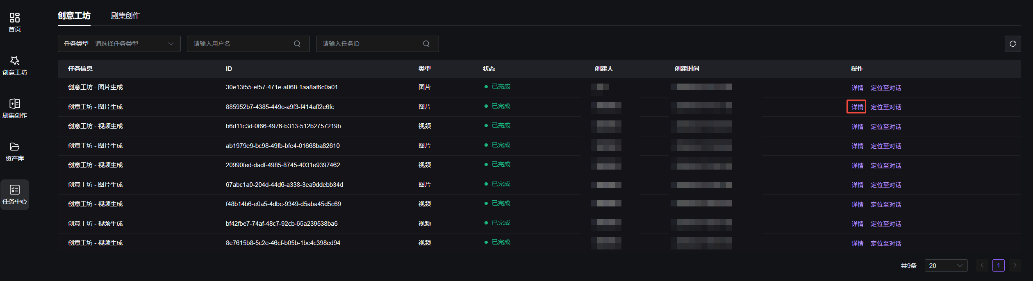Select the 创意工坊 top tab
Image resolution: width=1033 pixels, height=281 pixels.
click(x=74, y=16)
